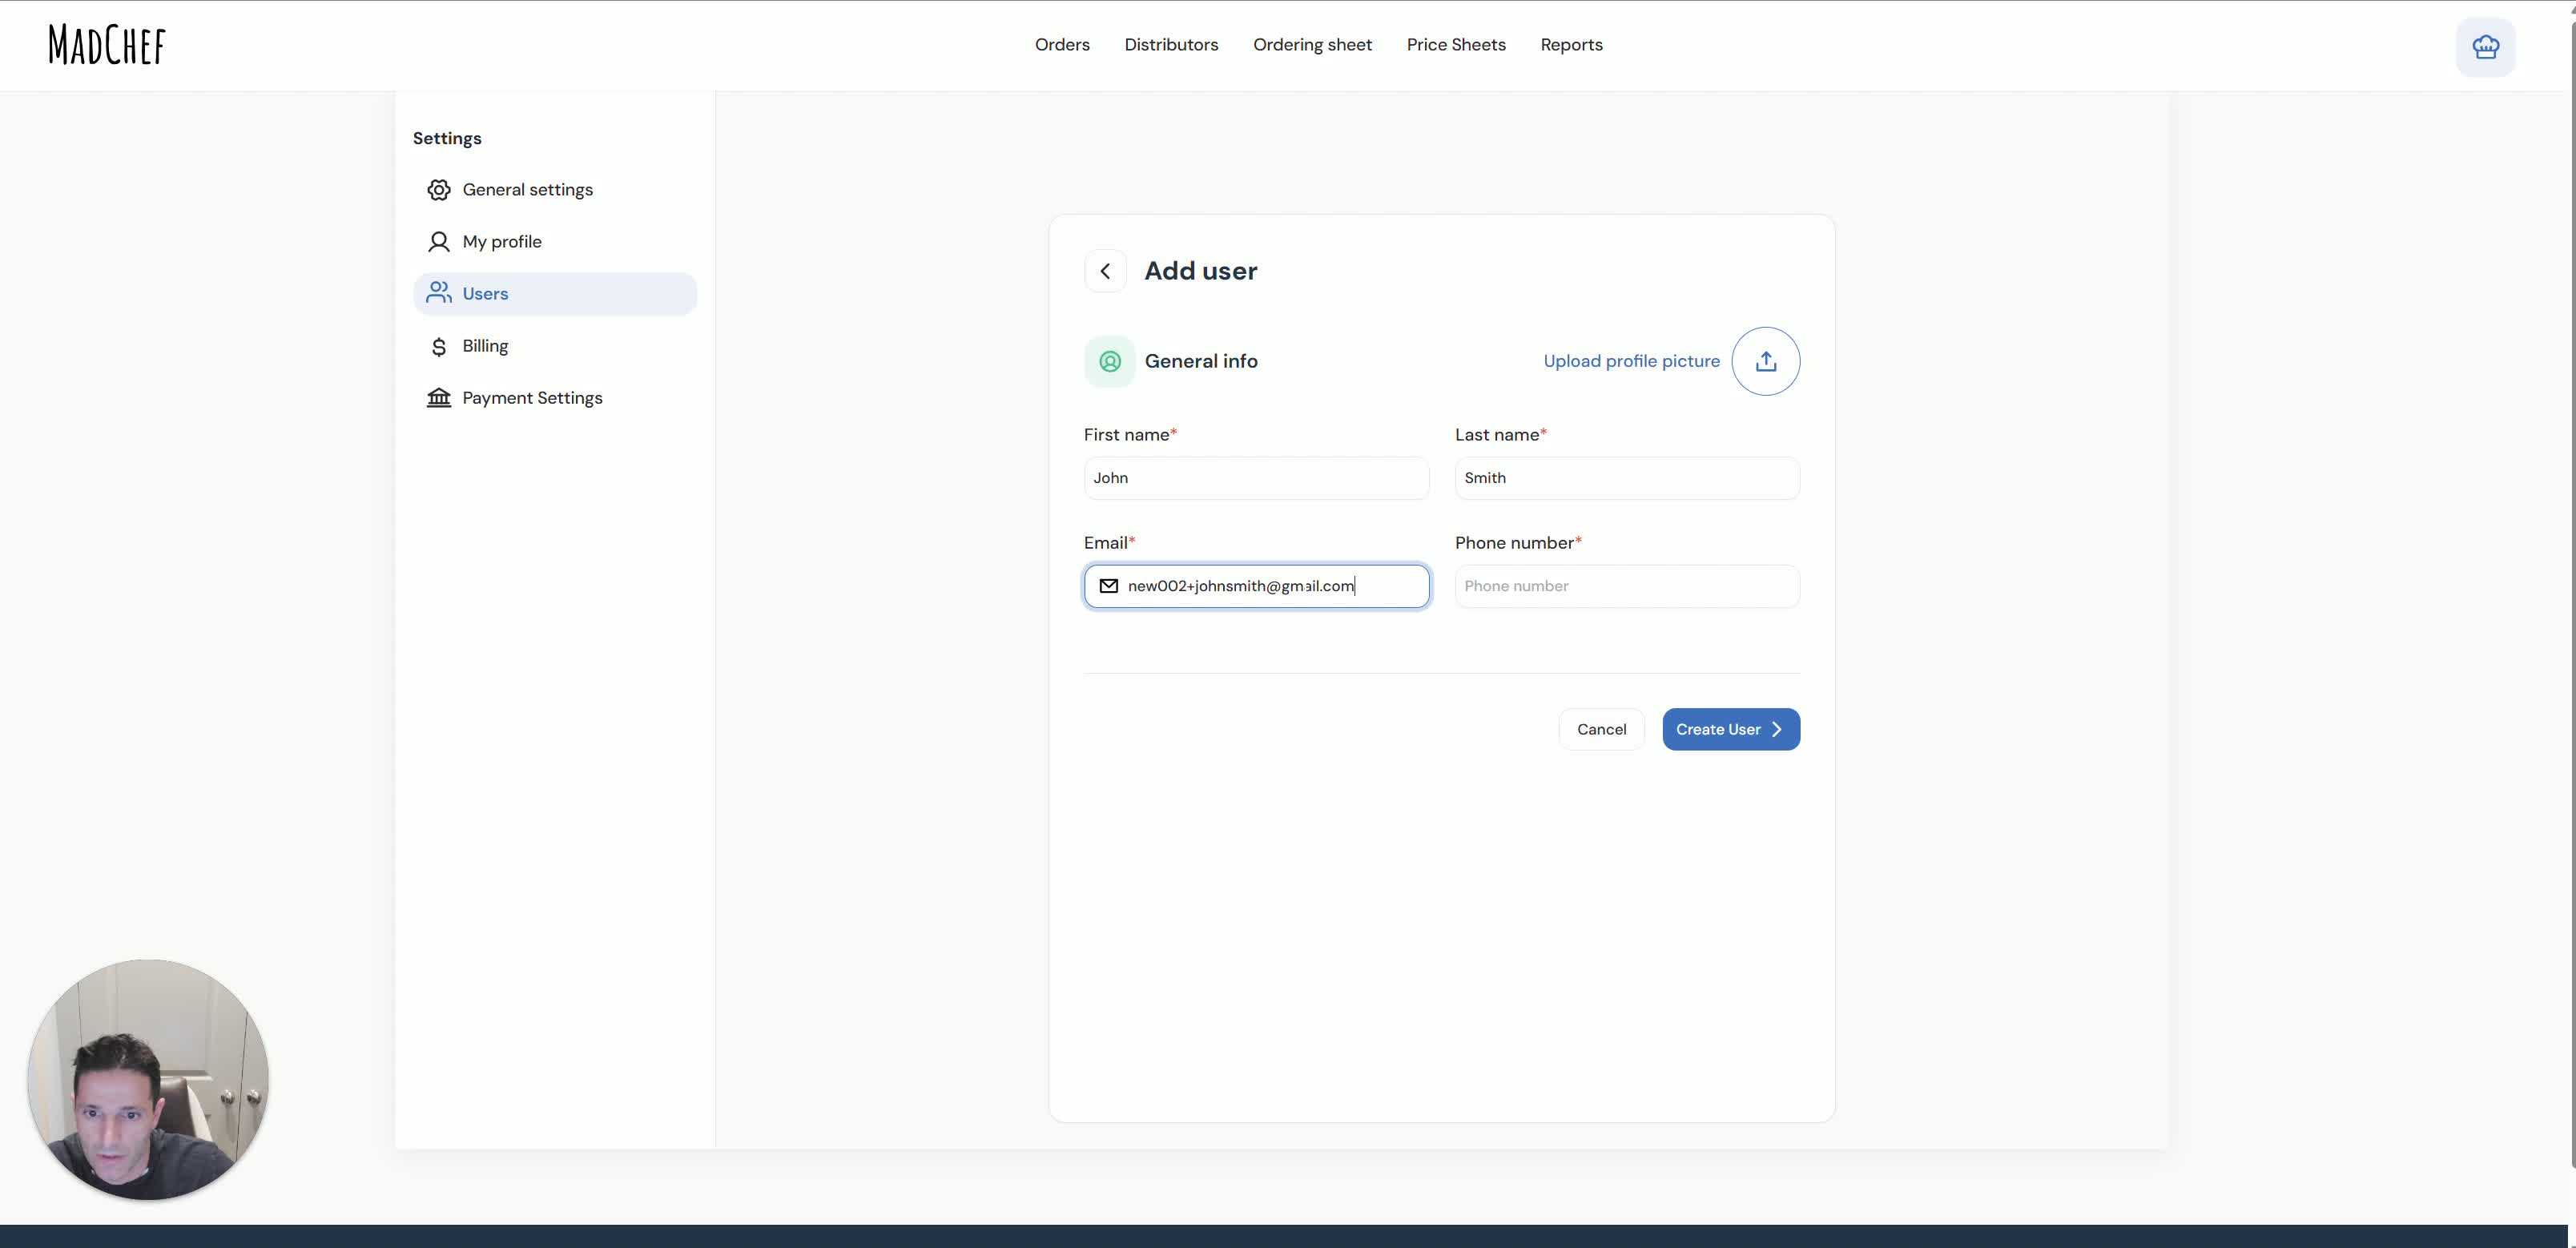The height and width of the screenshot is (1248, 2576).
Task: Click the Phone number input field
Action: click(x=1627, y=586)
